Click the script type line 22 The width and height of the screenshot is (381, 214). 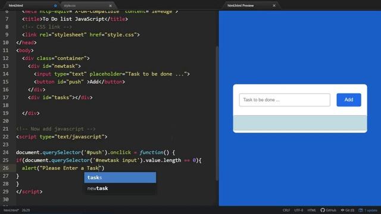point(62,137)
